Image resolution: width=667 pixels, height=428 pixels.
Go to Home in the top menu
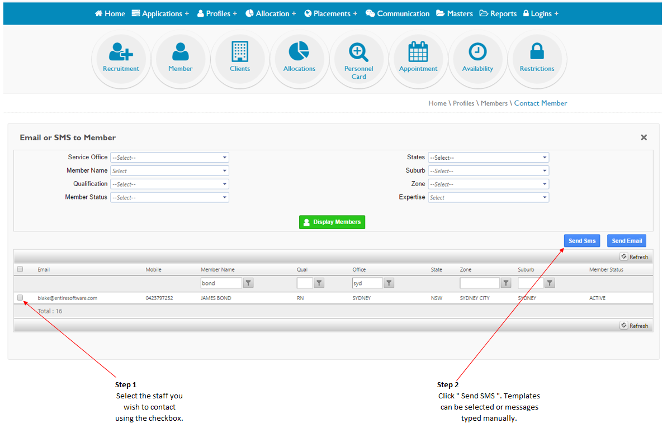click(x=110, y=13)
